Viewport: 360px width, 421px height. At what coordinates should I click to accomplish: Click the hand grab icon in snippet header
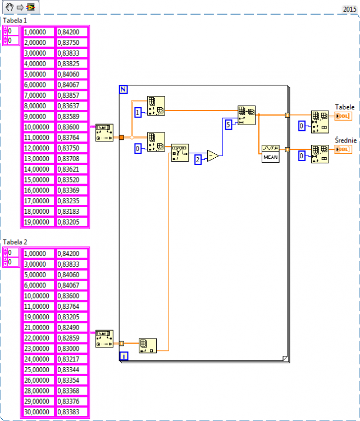(x=10, y=7)
